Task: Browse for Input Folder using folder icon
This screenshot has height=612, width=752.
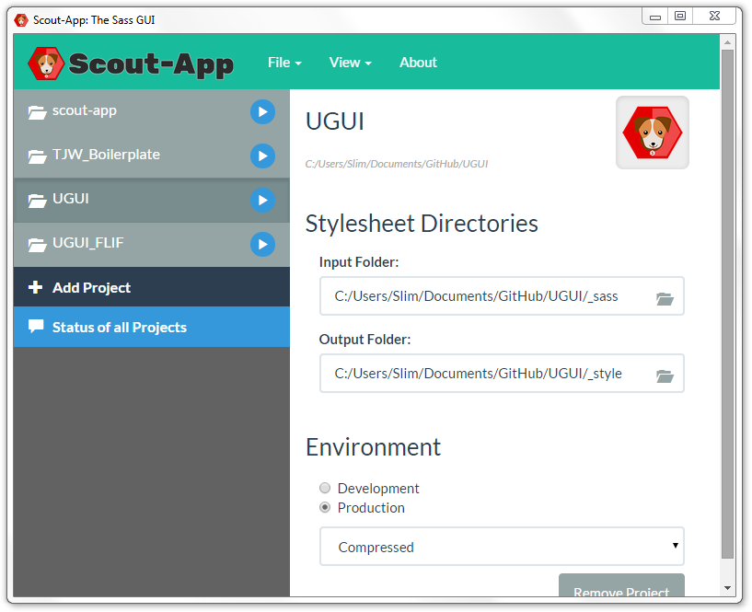Action: tap(665, 299)
